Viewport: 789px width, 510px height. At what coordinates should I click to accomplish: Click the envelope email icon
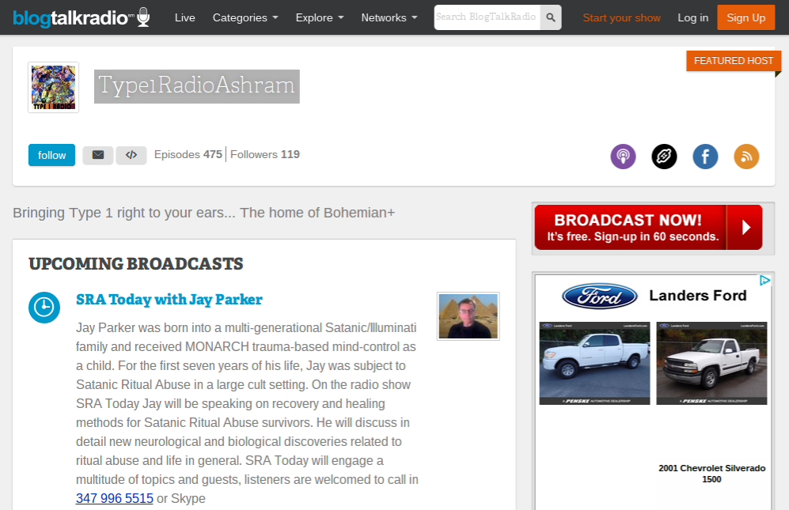coord(98,155)
